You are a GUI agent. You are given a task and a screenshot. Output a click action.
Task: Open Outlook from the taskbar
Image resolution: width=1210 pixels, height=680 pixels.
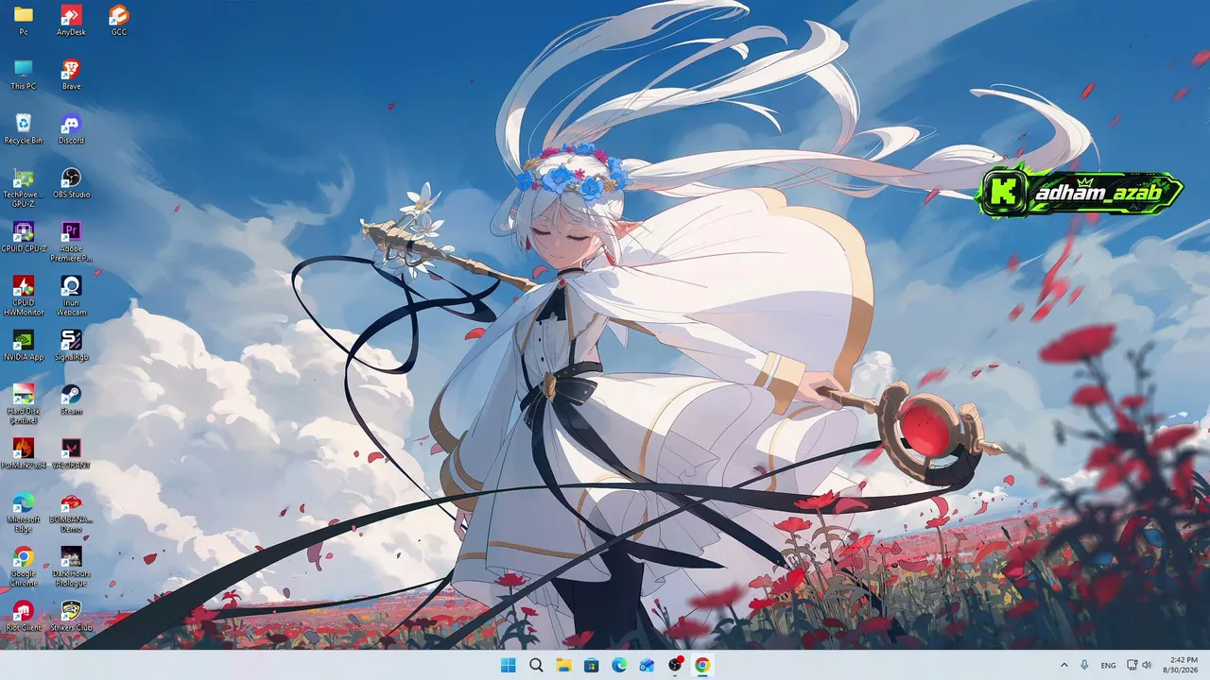coord(647,665)
